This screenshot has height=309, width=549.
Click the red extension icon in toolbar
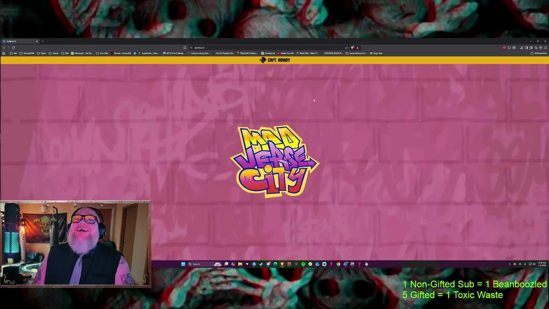coord(504,48)
